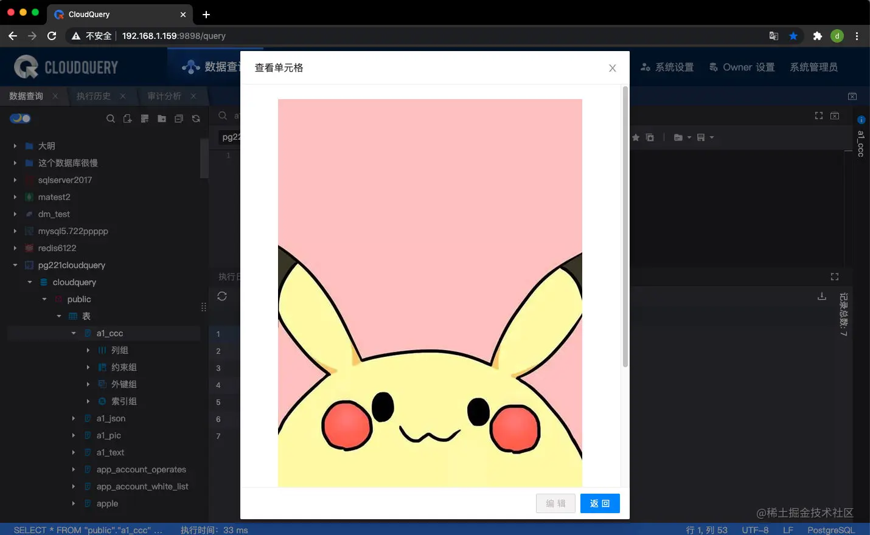Switch to the 审计分析 tab
This screenshot has height=535, width=870.
tap(164, 96)
